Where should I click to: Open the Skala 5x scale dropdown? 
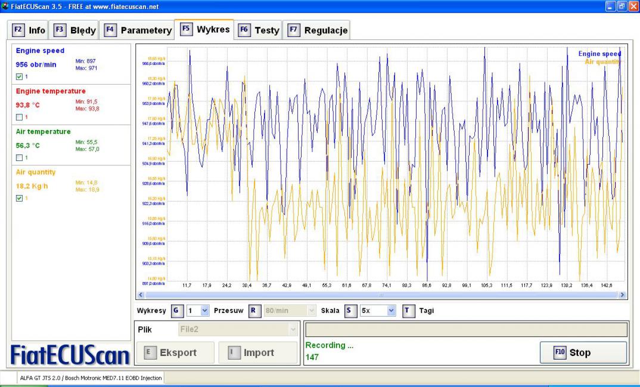pos(391,311)
